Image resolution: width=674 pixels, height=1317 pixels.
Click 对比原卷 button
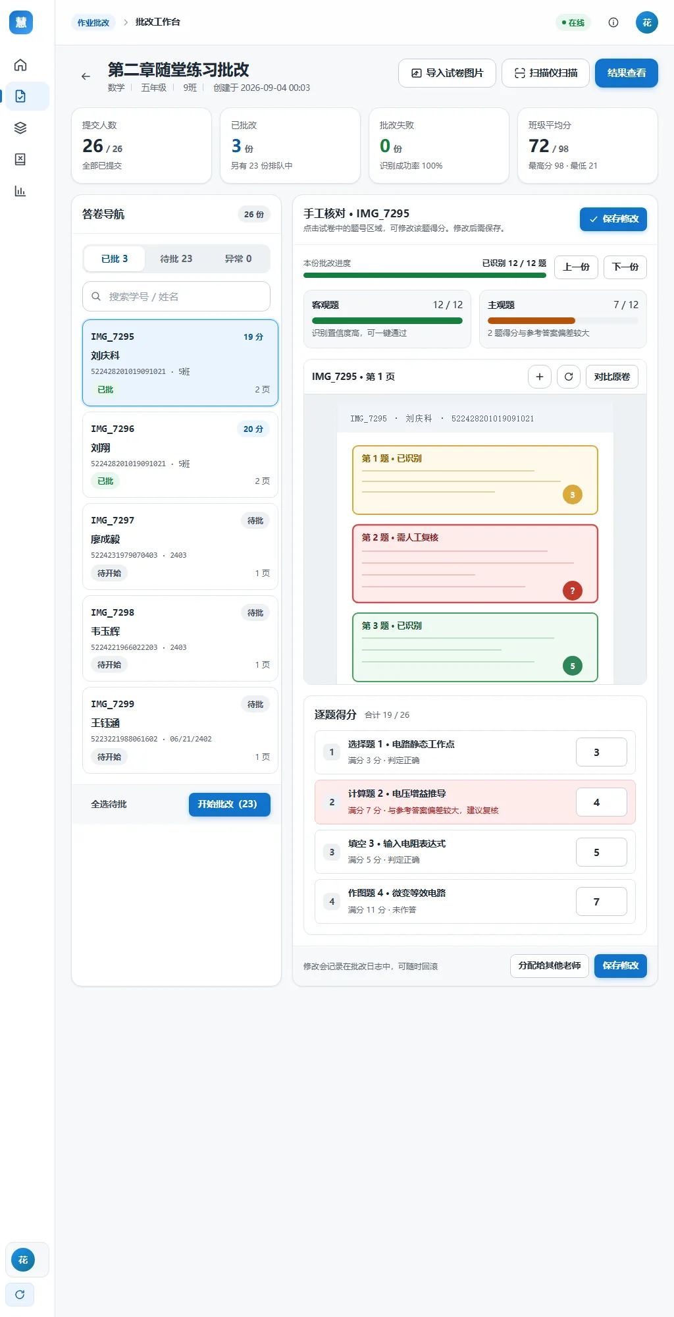(612, 377)
